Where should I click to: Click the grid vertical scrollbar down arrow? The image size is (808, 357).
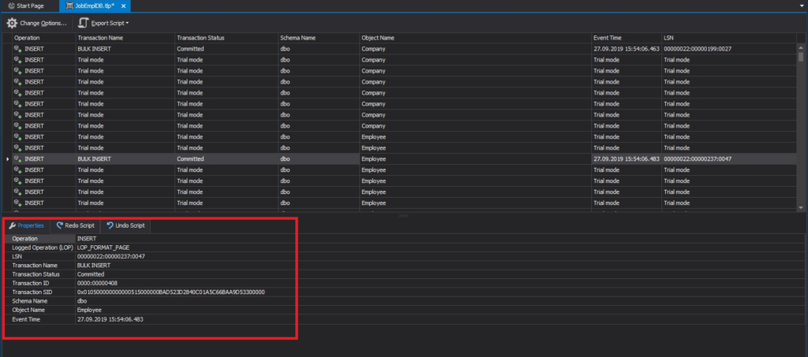(x=800, y=206)
